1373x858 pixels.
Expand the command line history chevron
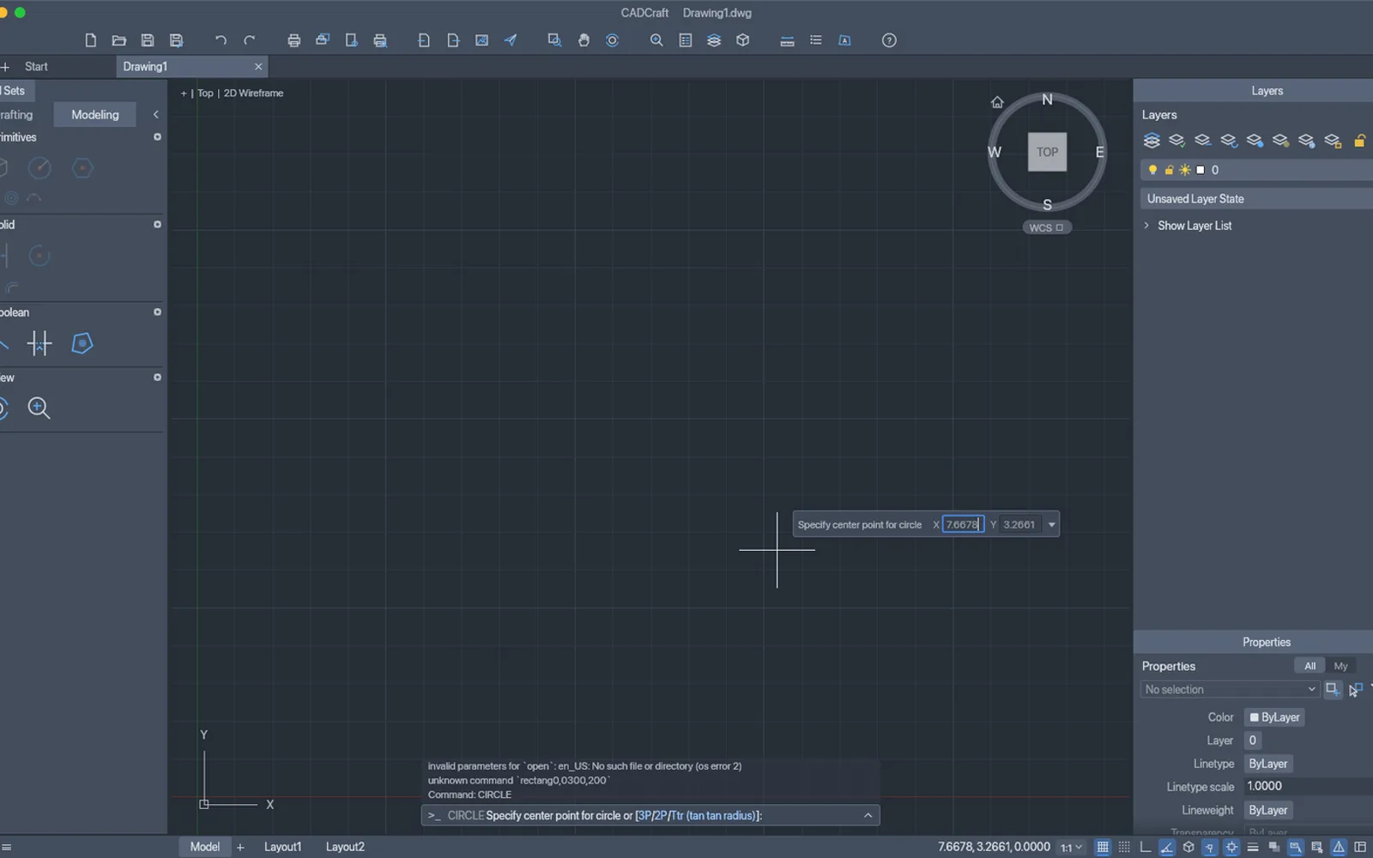click(868, 815)
